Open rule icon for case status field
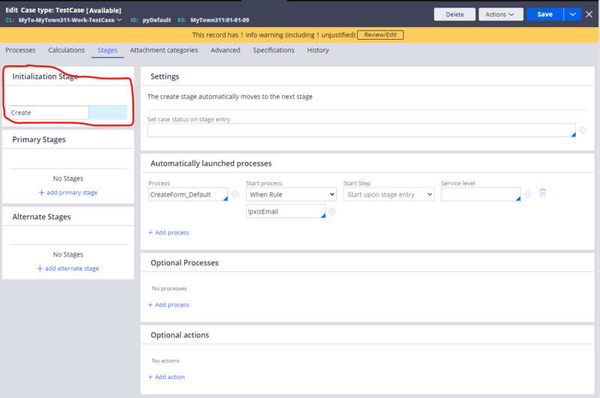Viewport: 600px width, 398px height. click(x=583, y=130)
